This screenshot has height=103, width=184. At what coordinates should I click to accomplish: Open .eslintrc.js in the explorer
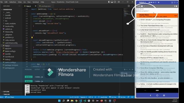tap(9, 29)
